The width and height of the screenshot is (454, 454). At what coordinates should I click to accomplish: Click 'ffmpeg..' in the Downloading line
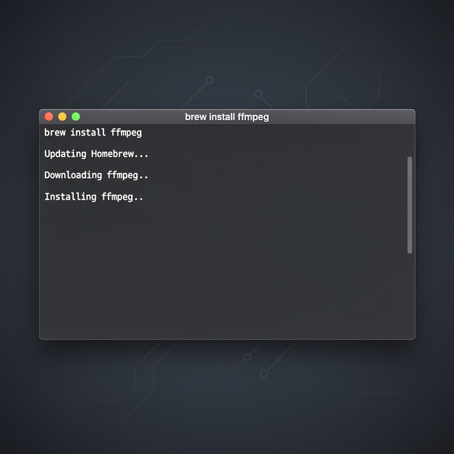(x=128, y=175)
